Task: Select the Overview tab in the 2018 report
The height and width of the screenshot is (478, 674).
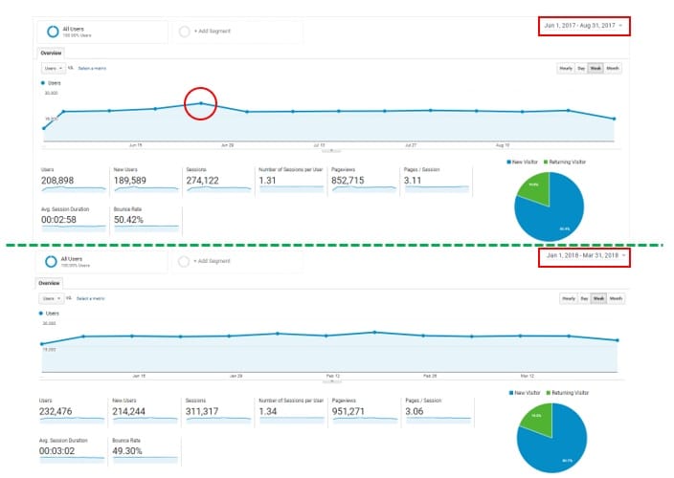Action: pyautogui.click(x=49, y=284)
